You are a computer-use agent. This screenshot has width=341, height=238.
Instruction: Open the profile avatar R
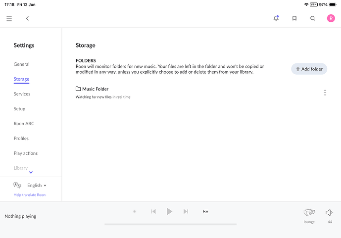point(331,18)
